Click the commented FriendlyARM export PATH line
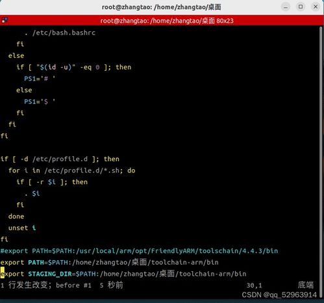 tap(139, 251)
